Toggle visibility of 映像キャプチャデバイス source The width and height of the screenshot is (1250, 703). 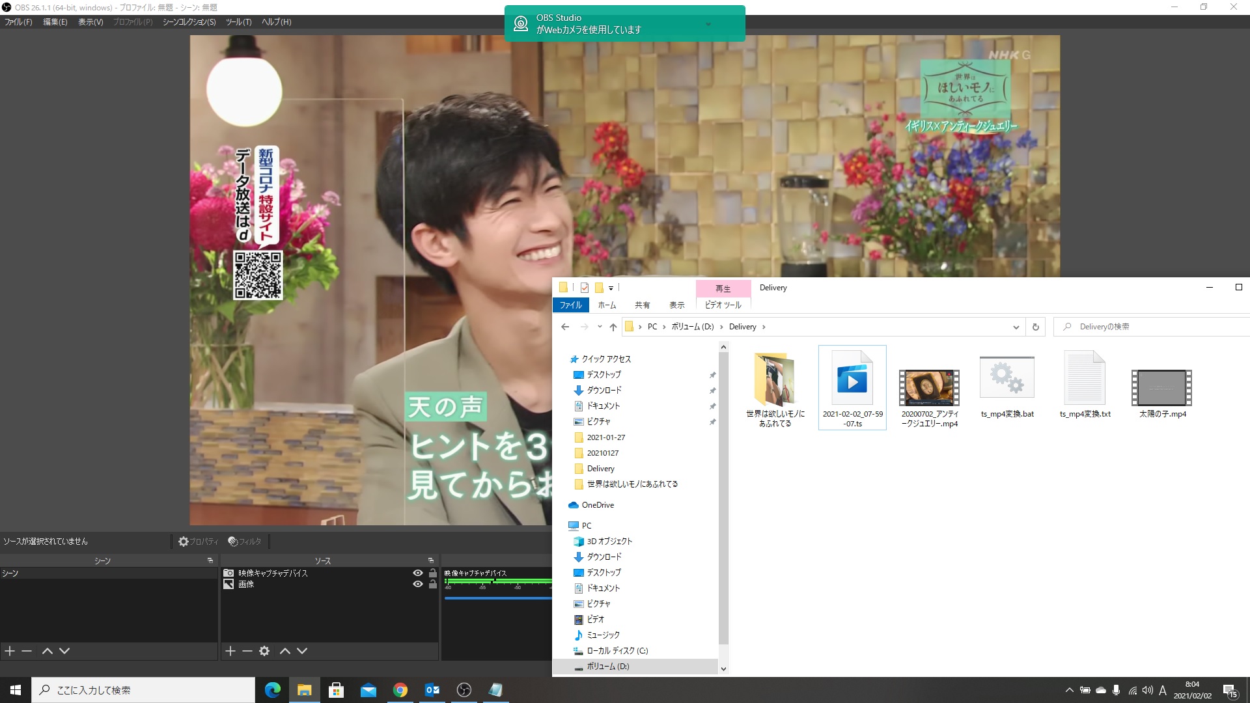(417, 573)
